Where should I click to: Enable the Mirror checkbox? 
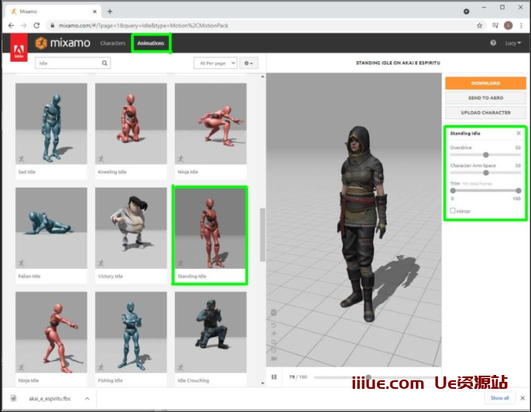pyautogui.click(x=453, y=211)
